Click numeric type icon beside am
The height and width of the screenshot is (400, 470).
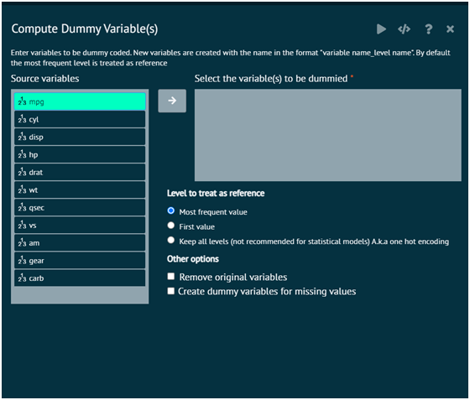click(22, 243)
